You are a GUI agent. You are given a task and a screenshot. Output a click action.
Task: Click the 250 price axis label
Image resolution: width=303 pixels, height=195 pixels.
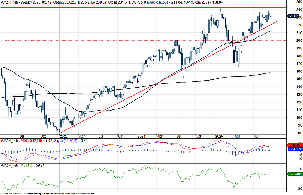(x=299, y=2)
